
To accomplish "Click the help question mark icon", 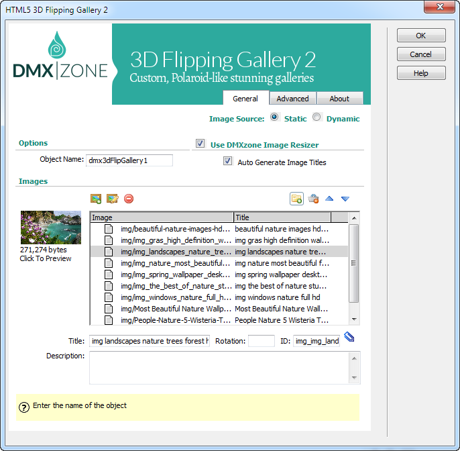I will 24,407.
